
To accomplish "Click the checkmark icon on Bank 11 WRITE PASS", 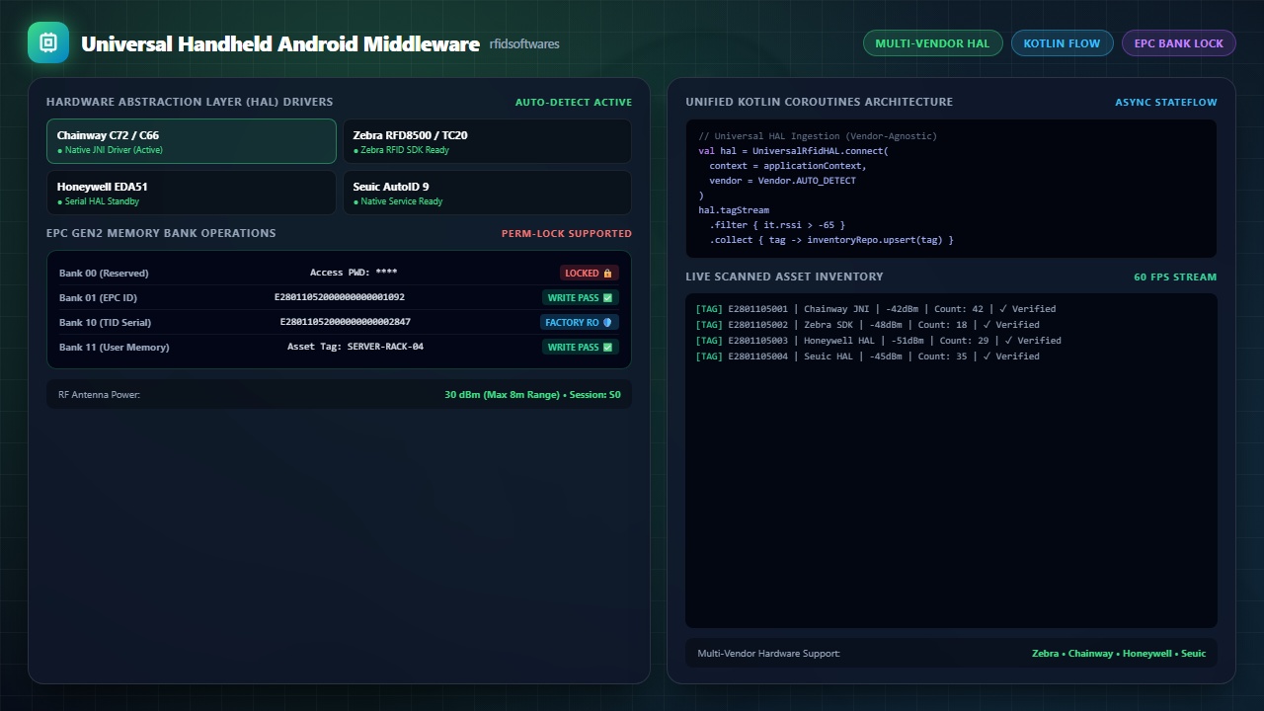I will coord(607,348).
